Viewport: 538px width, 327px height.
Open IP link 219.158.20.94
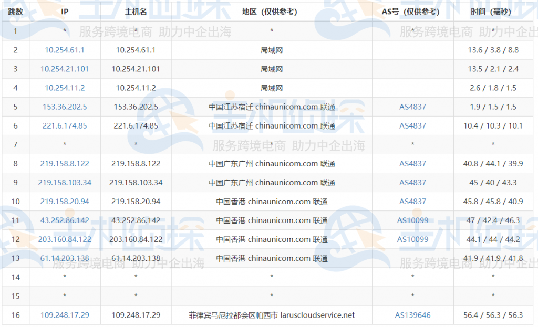tap(65, 202)
